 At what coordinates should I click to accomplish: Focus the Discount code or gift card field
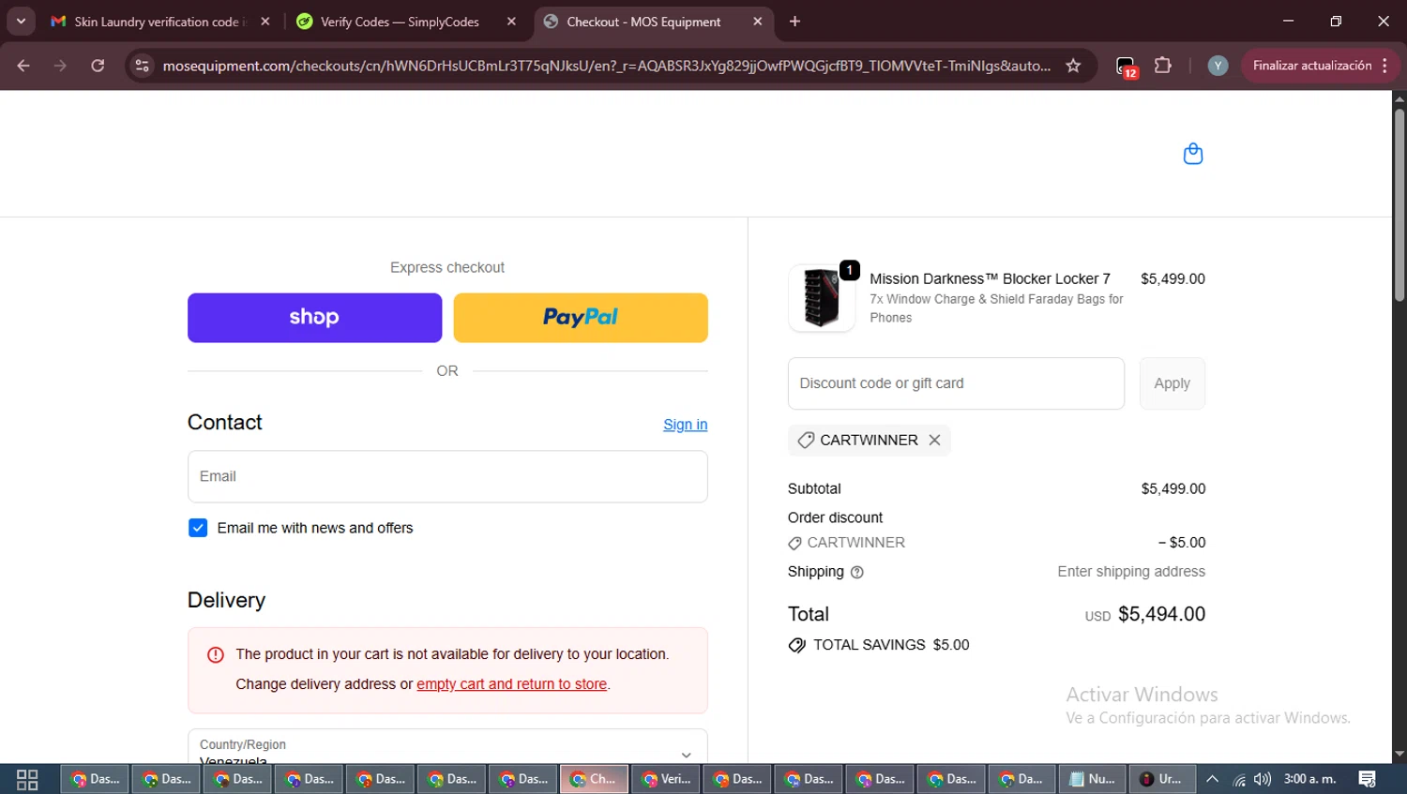coord(956,383)
